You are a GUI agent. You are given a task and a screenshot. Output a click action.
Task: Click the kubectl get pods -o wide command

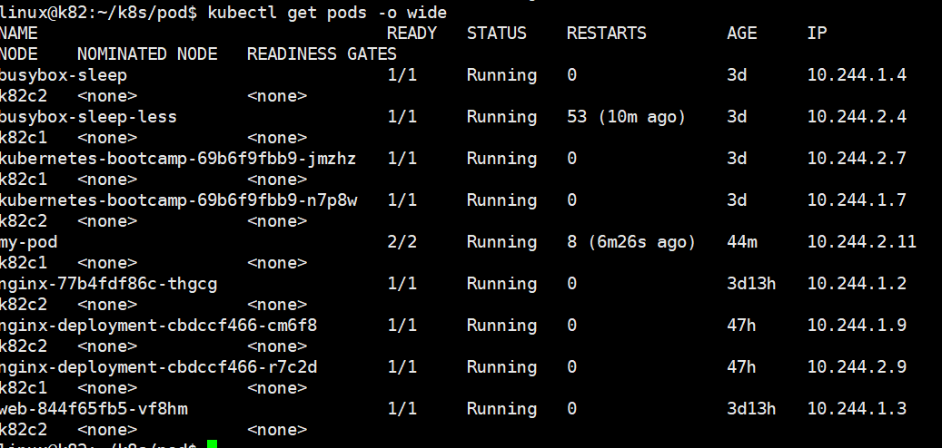click(x=327, y=13)
